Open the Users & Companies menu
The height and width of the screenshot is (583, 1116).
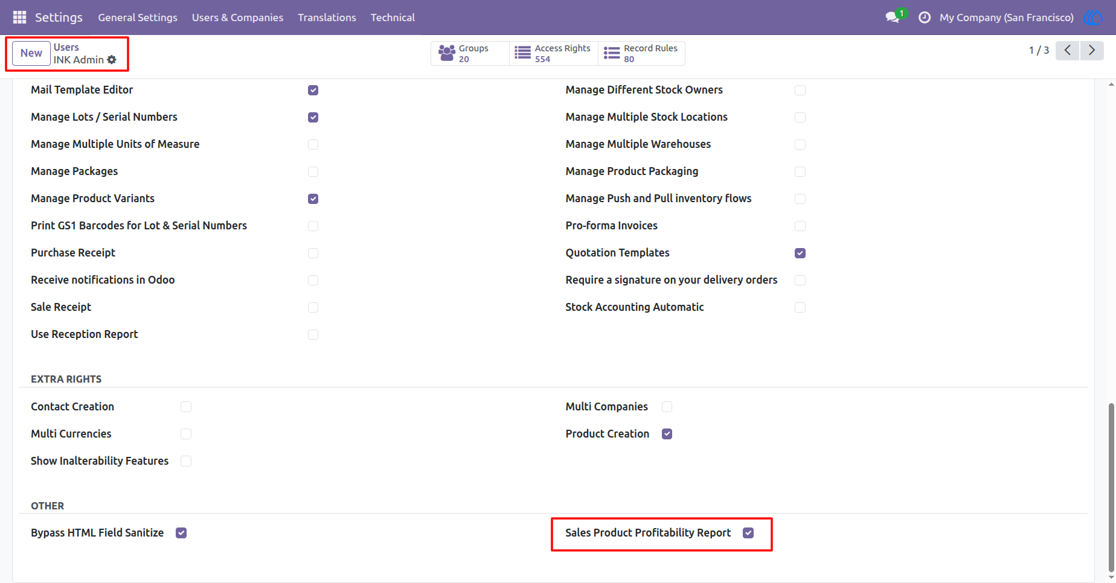coord(237,18)
